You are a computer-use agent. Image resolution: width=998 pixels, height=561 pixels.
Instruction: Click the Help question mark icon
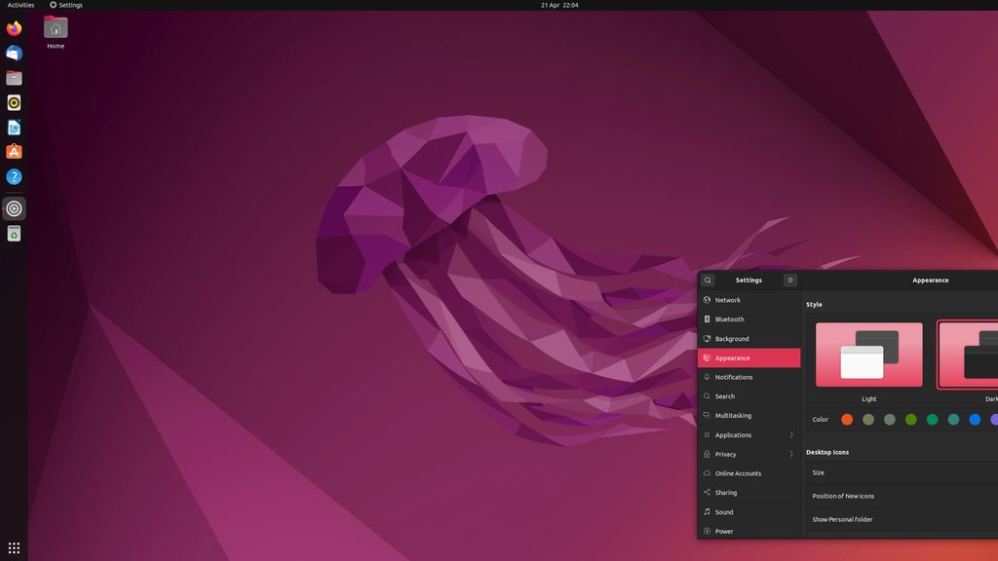pyautogui.click(x=13, y=176)
